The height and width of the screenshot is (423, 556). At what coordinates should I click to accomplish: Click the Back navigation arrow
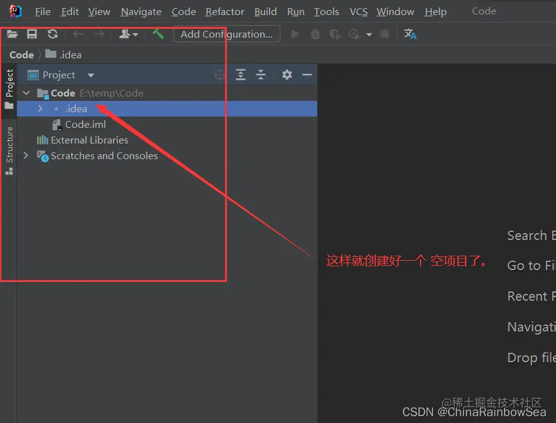78,34
